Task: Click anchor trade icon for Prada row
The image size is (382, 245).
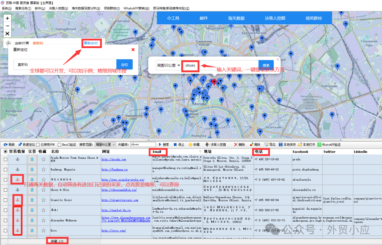Action: [18, 159]
